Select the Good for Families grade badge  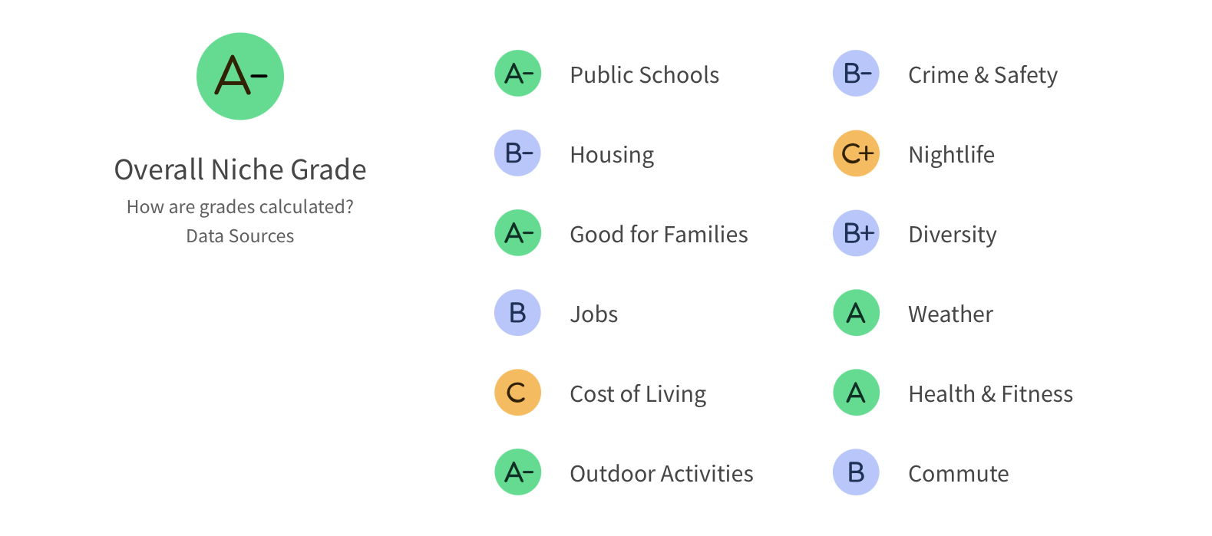(x=518, y=233)
